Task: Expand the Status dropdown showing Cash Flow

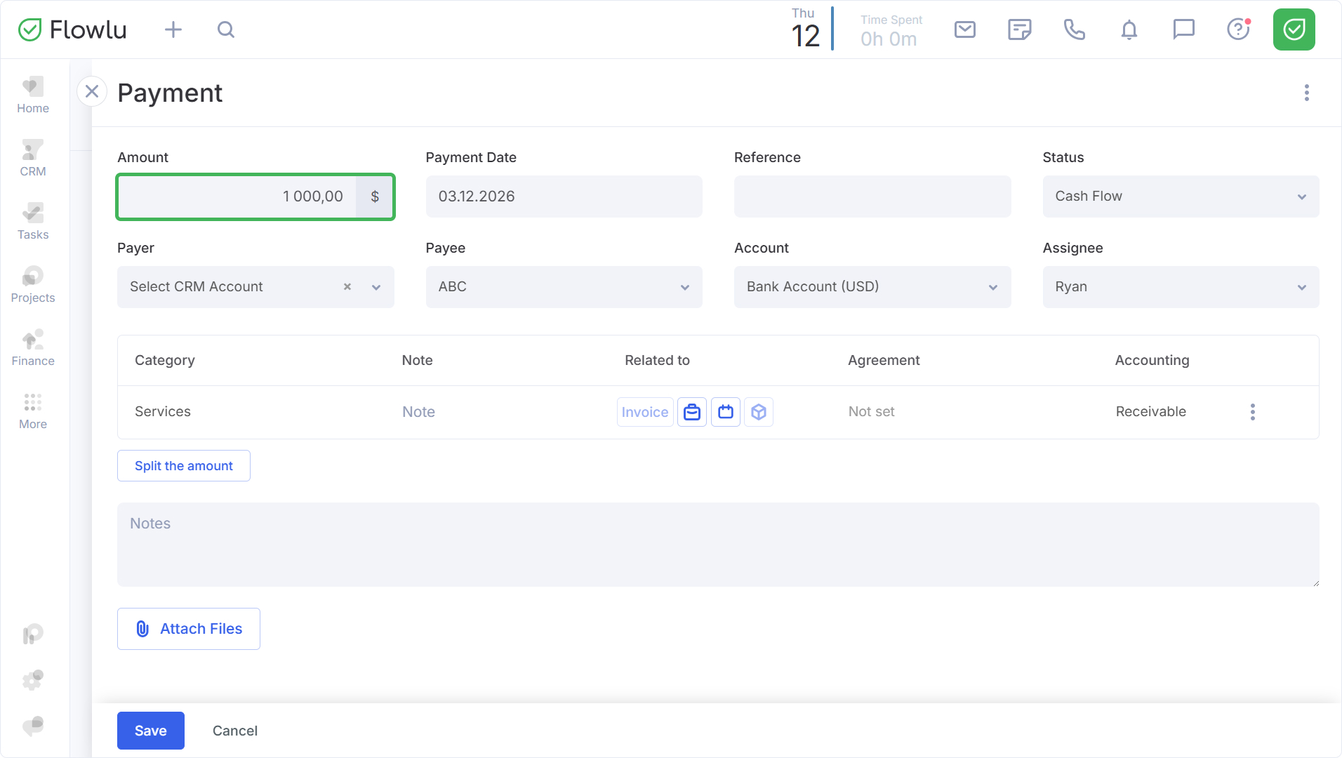Action: [1181, 197]
